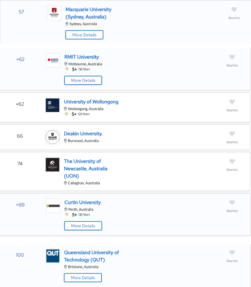The image size is (251, 287).
Task: Toggle heart shortlist for RMIT University
Action: pyautogui.click(x=232, y=57)
